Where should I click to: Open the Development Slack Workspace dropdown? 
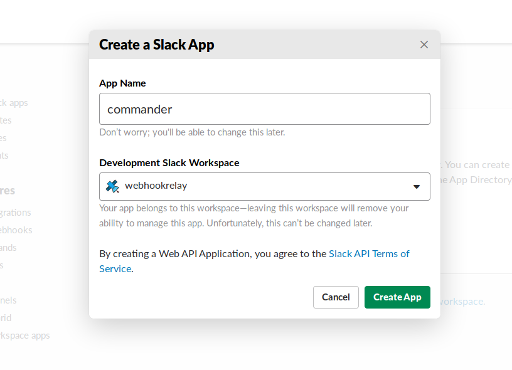click(264, 186)
